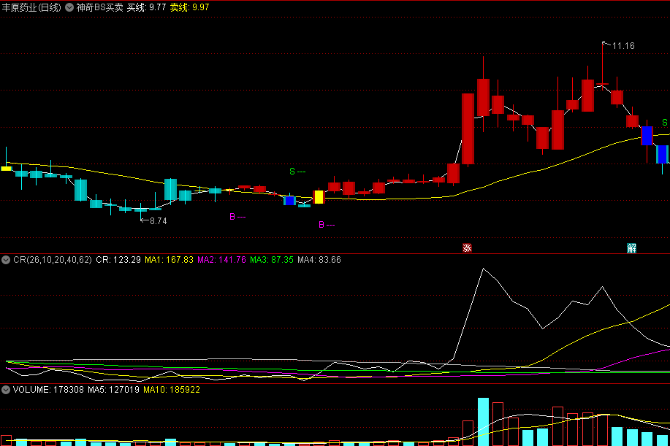Screen dimensions: 670x446
Task: Click the cyan 解 marker icon
Action: pyautogui.click(x=631, y=248)
